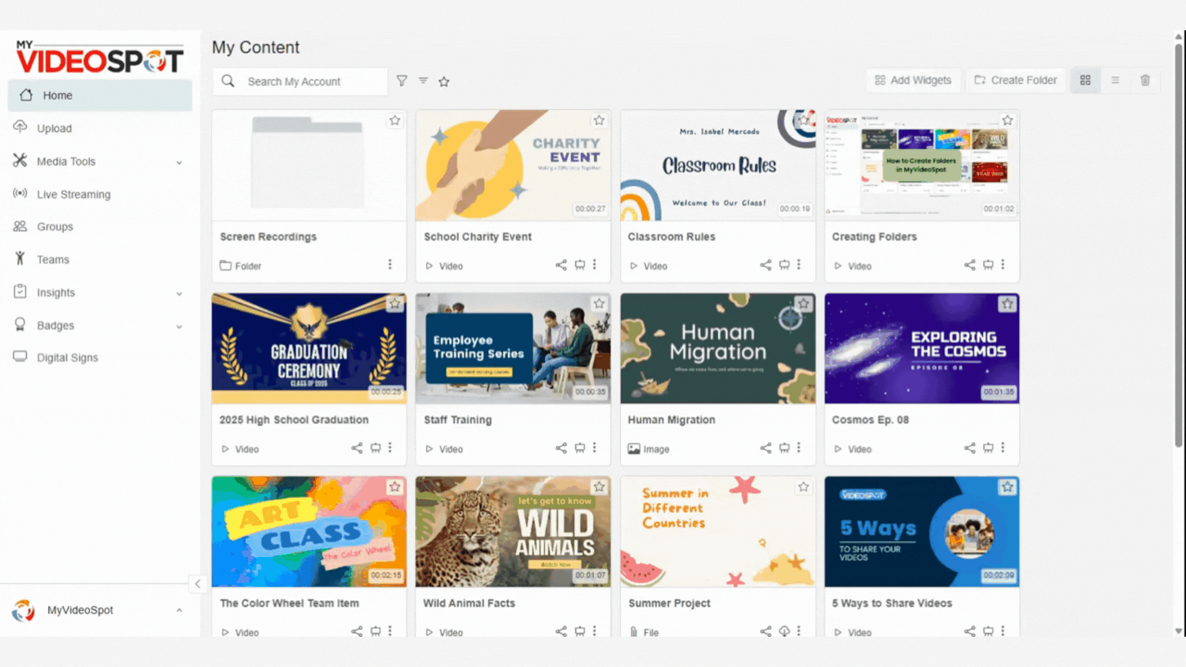The image size is (1186, 667).
Task: Expand the Insights menu chevron
Action: click(179, 293)
